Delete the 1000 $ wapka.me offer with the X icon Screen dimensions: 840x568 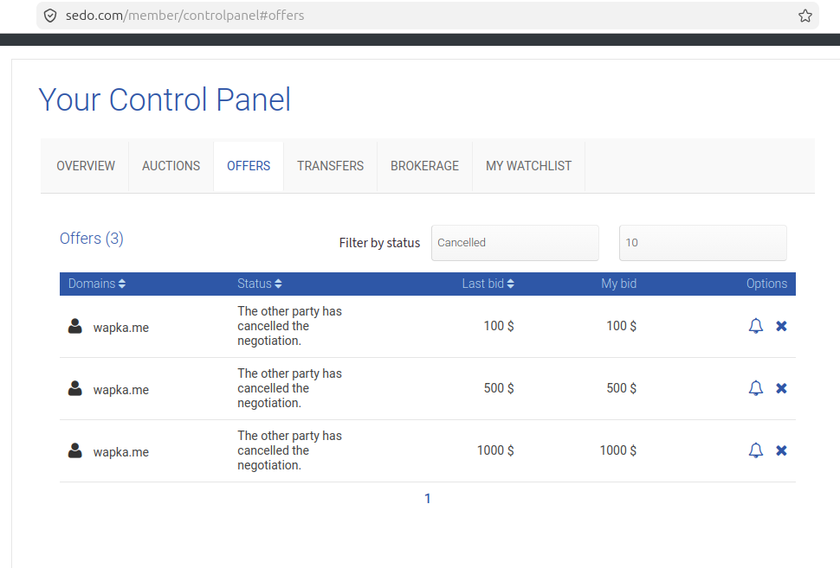coord(781,450)
